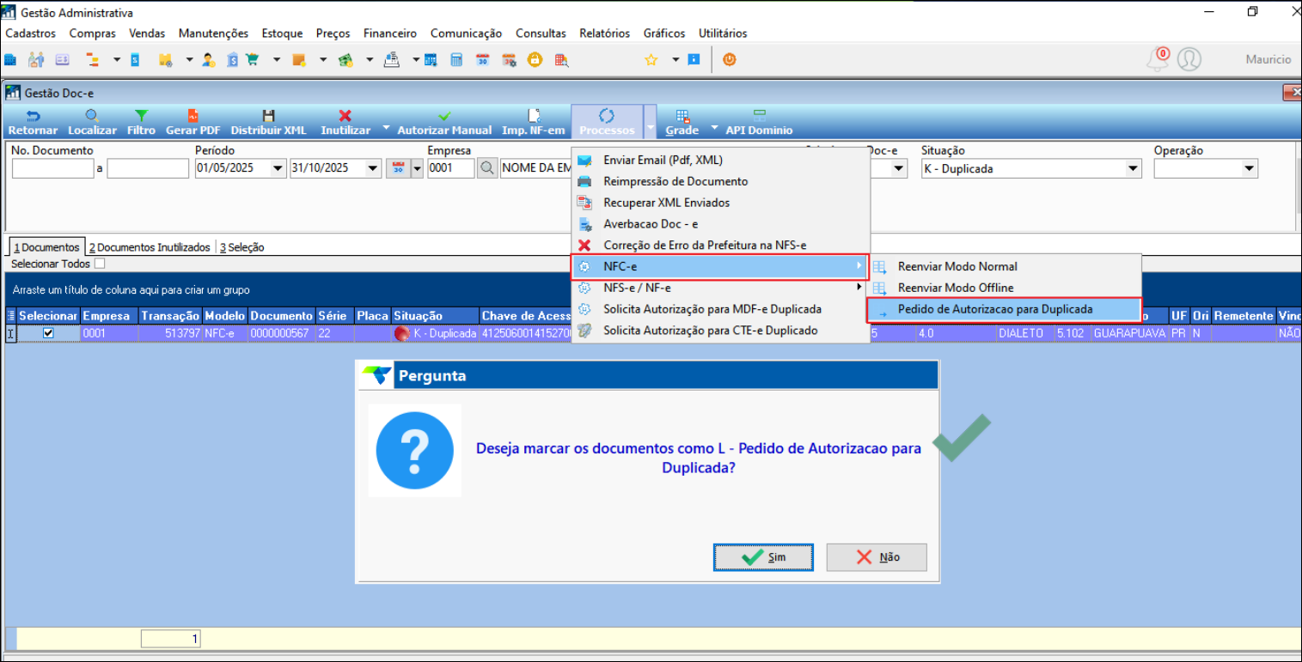Click the Não button in dialog
The width and height of the screenshot is (1302, 662).
[x=876, y=557]
